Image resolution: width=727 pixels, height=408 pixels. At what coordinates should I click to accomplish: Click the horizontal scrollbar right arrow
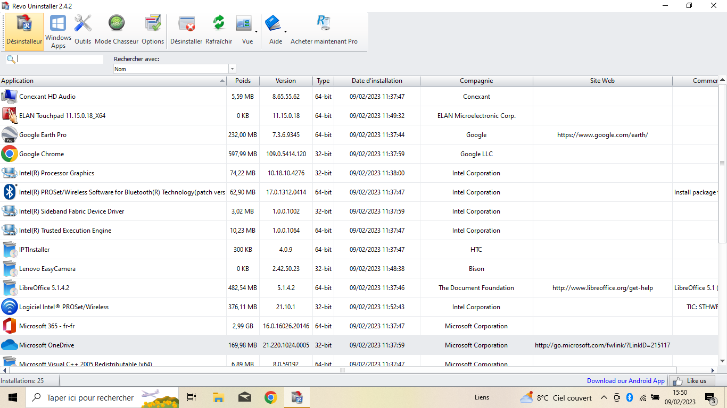point(713,370)
